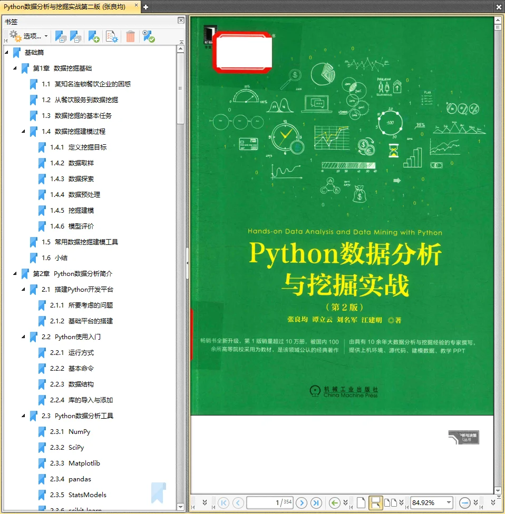Jump to last page button
The height and width of the screenshot is (514, 505).
[x=316, y=502]
